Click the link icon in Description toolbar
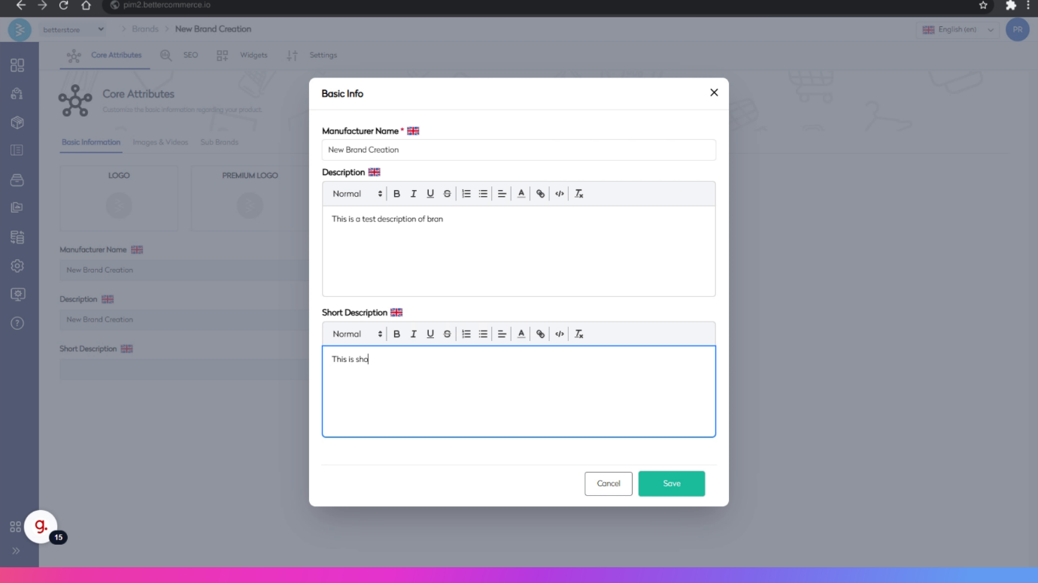1038x583 pixels. coord(540,194)
